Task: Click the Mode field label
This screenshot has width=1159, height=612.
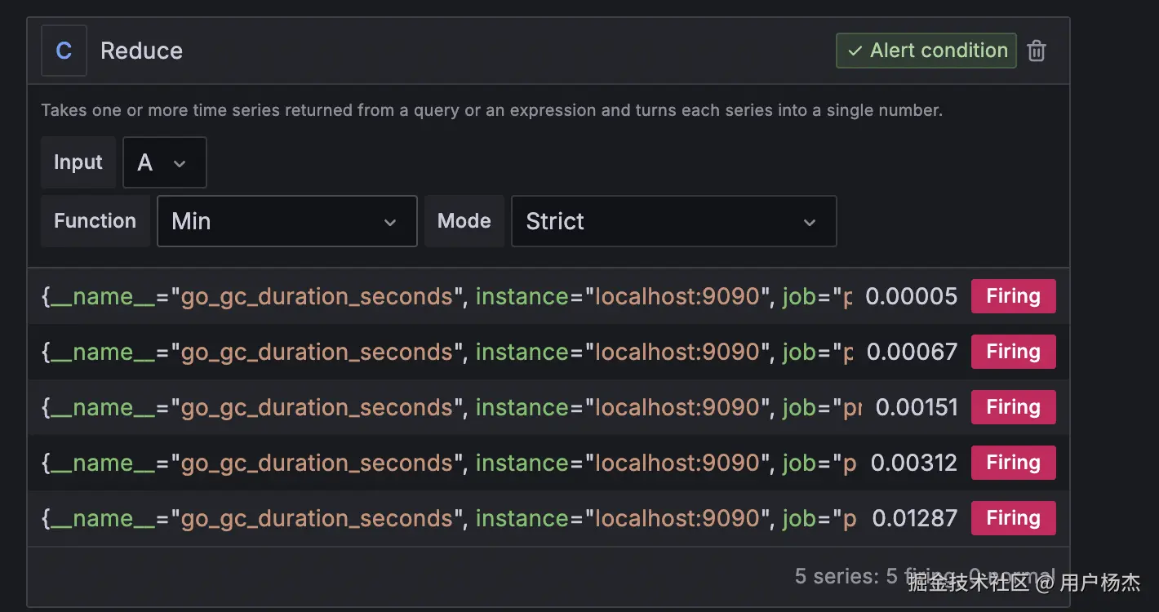Action: [464, 221]
